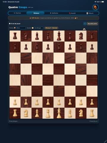The image size is (107, 143).
Task: Open the Solitaire tab
Action: [54, 13]
